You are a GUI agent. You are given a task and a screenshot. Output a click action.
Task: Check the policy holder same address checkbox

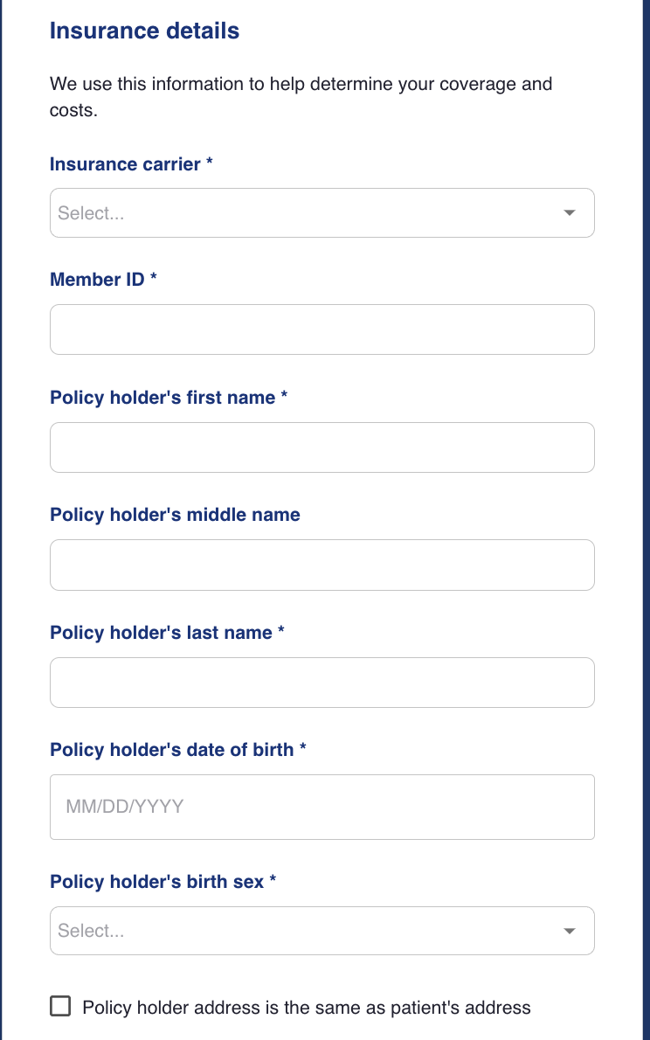click(x=60, y=1007)
